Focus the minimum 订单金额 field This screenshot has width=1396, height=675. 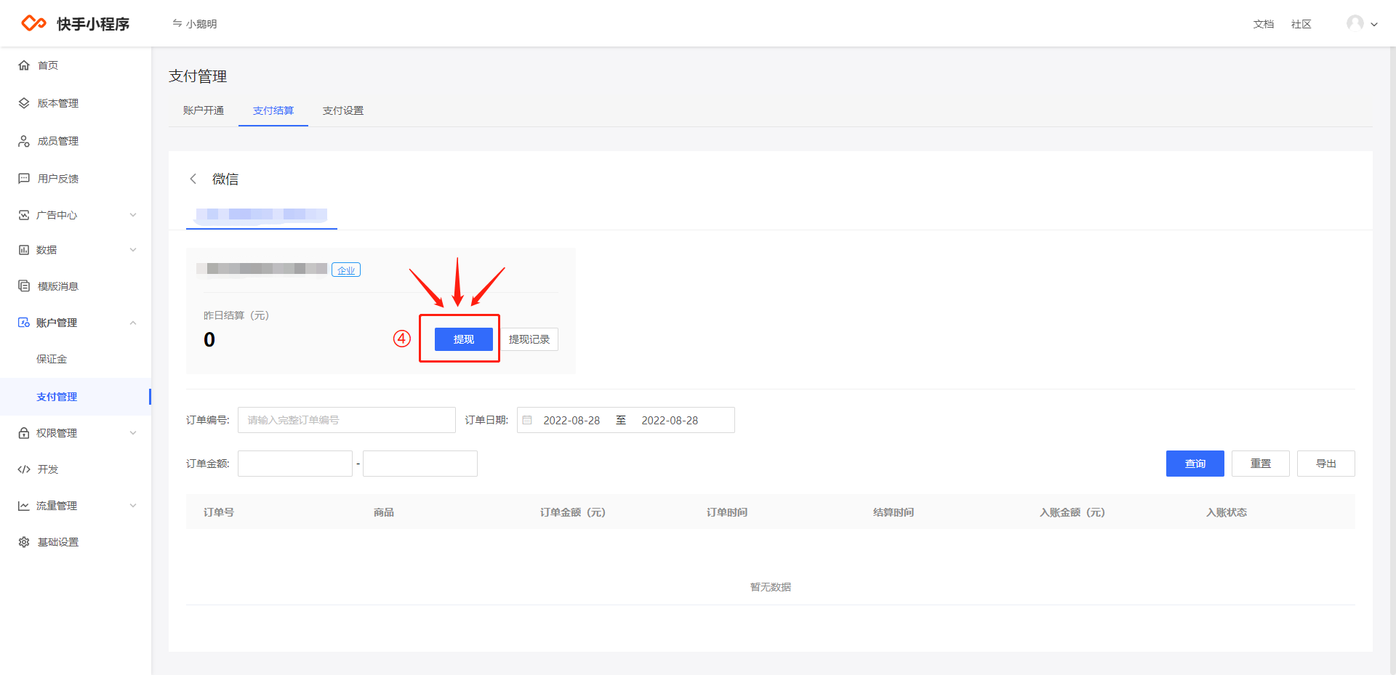tap(295, 464)
